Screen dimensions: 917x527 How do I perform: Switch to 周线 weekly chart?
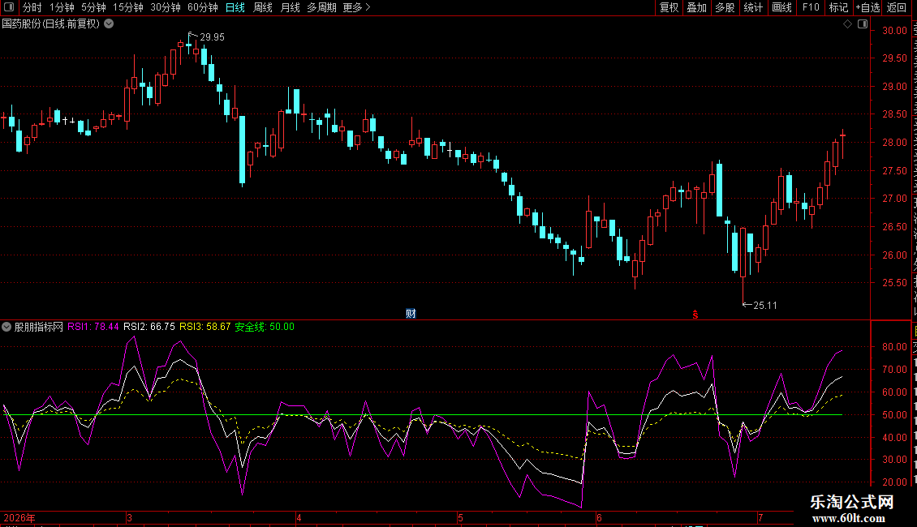click(x=263, y=7)
